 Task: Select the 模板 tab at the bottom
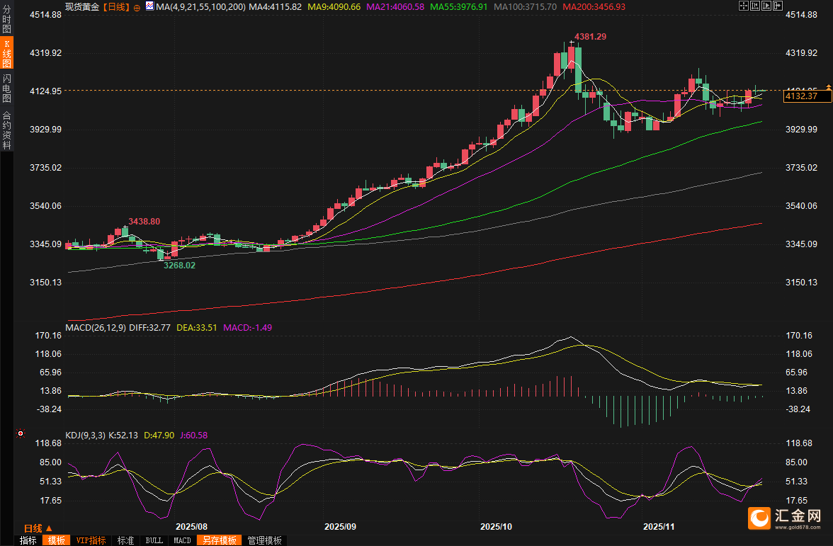[x=57, y=540]
